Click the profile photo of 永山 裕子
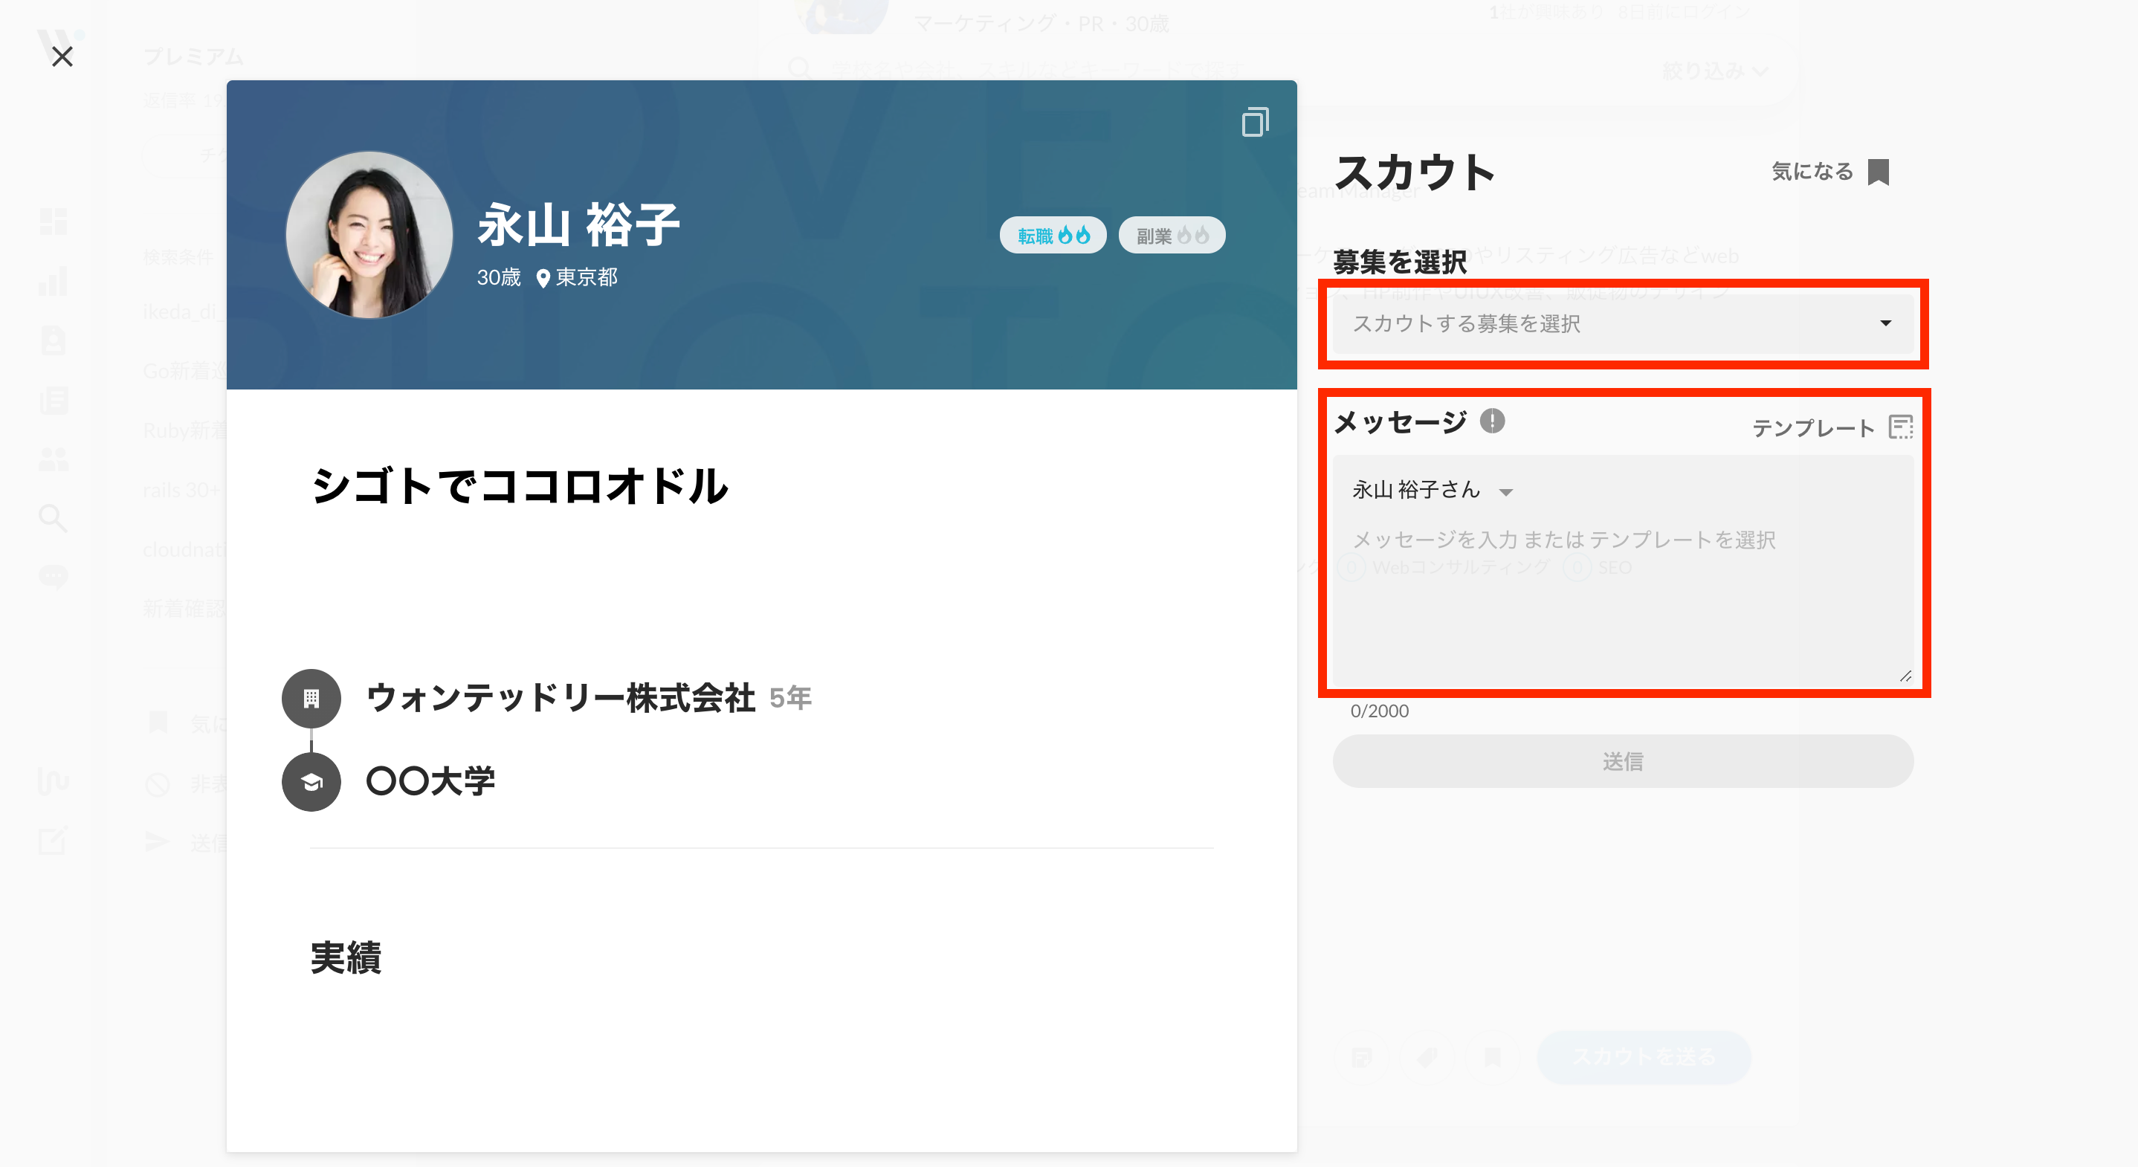 click(369, 235)
